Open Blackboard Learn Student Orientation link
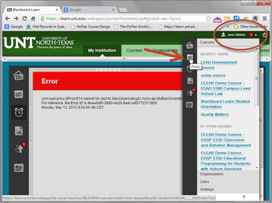This screenshot has height=203, width=272. coord(225,104)
